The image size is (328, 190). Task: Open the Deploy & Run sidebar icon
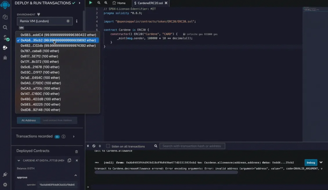point(5,48)
